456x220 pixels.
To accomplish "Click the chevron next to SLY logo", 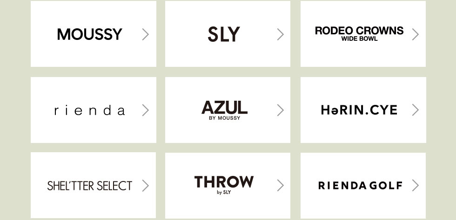I will [280, 34].
